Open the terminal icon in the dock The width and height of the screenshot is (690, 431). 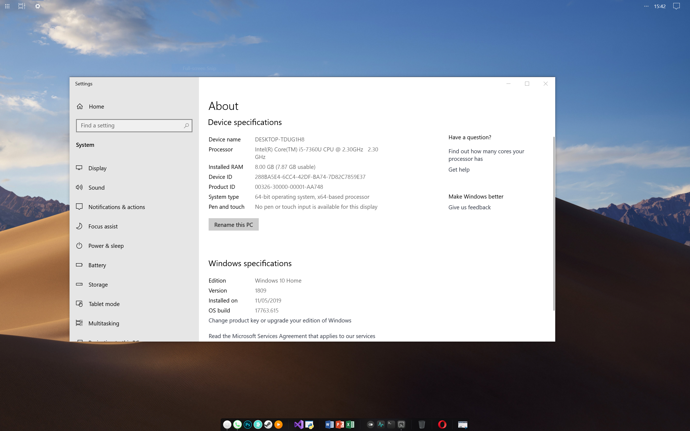pos(391,425)
